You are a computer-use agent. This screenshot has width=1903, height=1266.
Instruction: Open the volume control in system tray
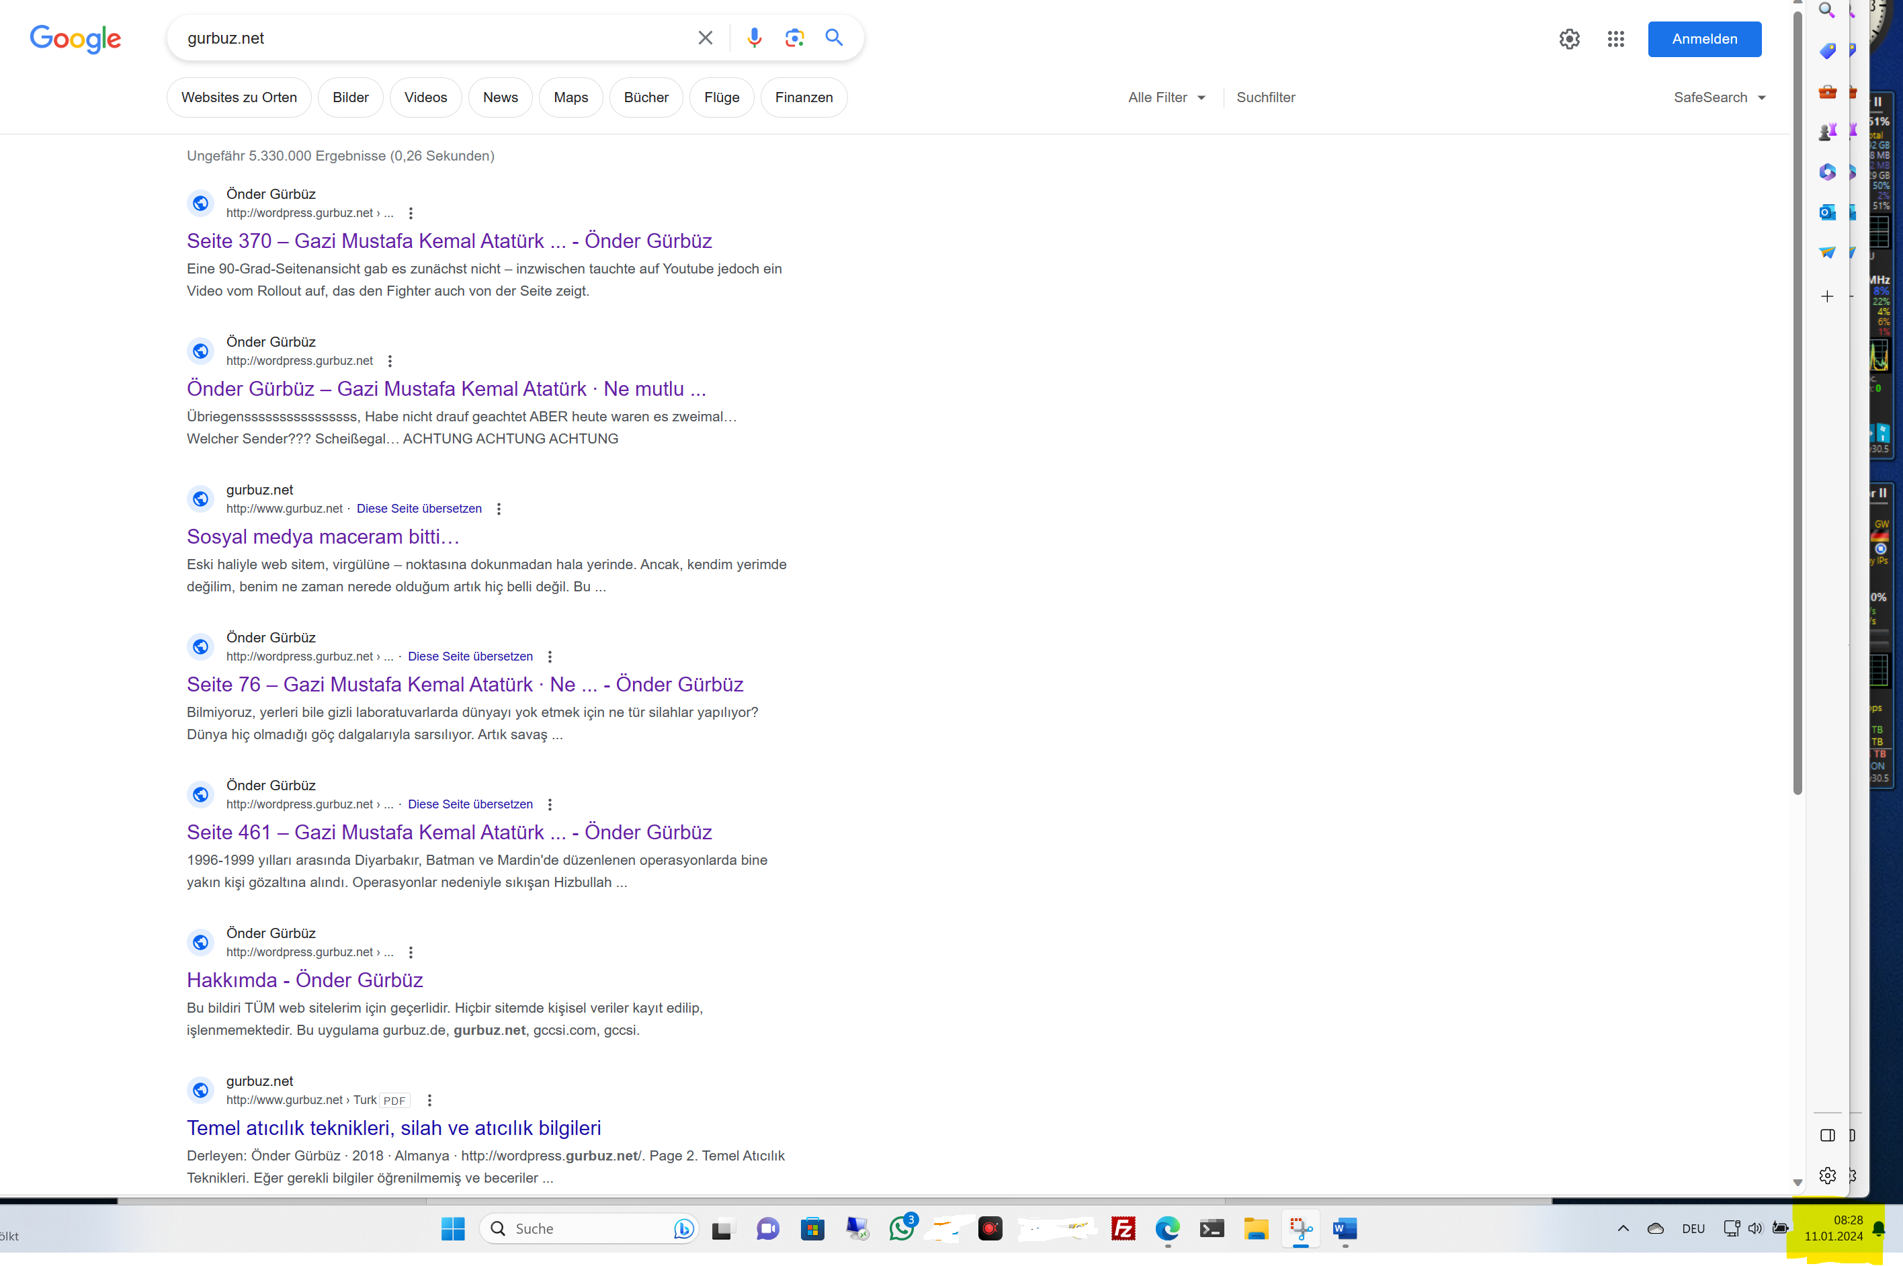point(1754,1229)
